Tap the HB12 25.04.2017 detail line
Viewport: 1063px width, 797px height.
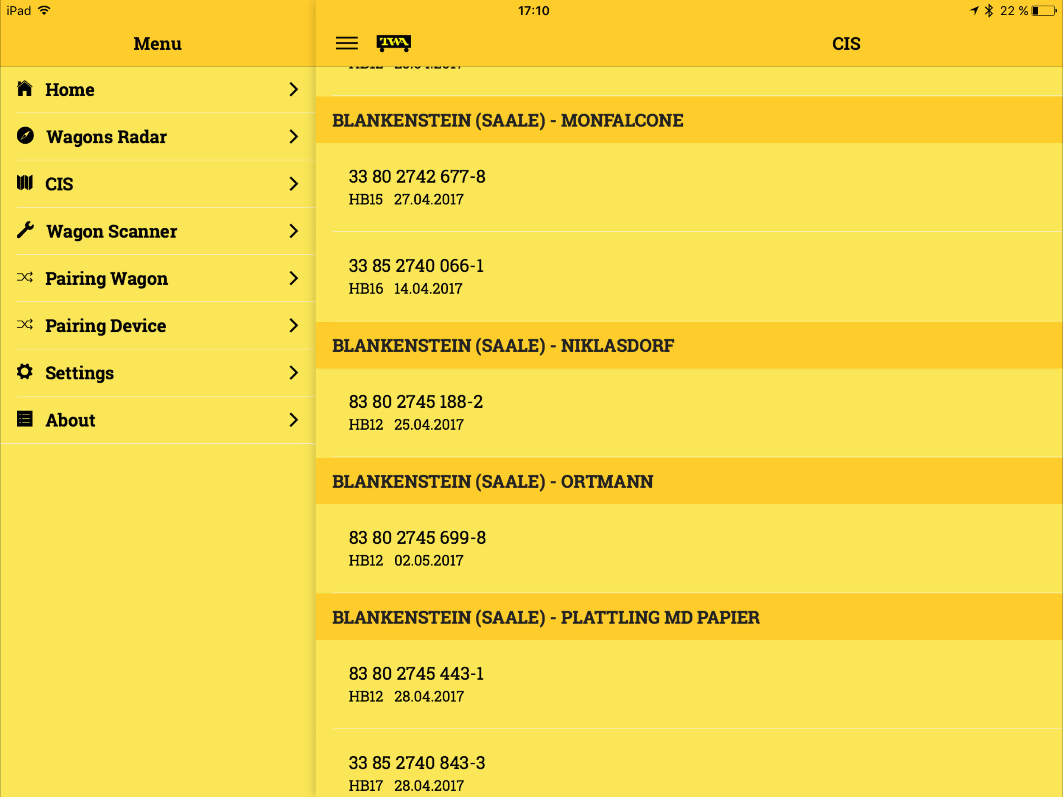click(x=406, y=425)
